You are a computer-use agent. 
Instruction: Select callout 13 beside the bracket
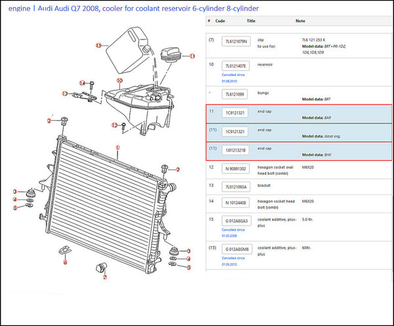tap(65, 94)
